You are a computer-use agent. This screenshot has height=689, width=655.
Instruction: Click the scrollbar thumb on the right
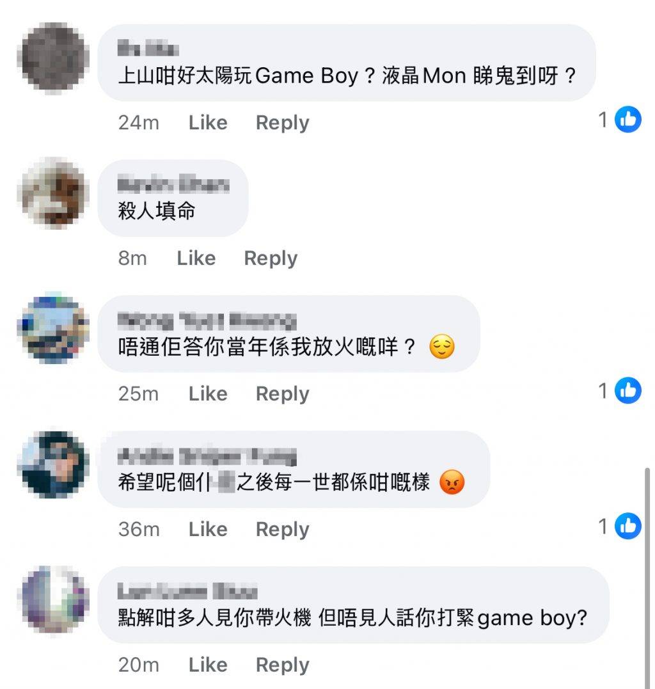pyautogui.click(x=647, y=578)
